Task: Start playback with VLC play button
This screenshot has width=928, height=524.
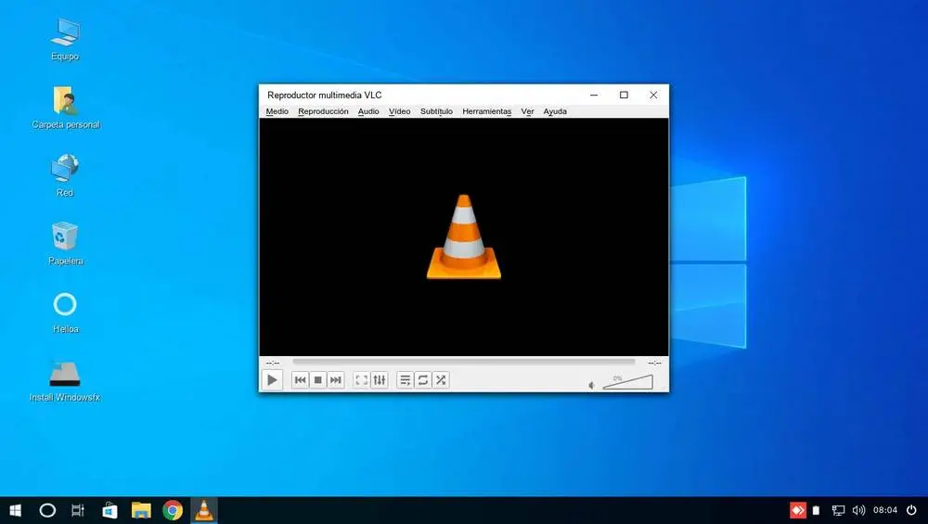Action: coord(272,379)
